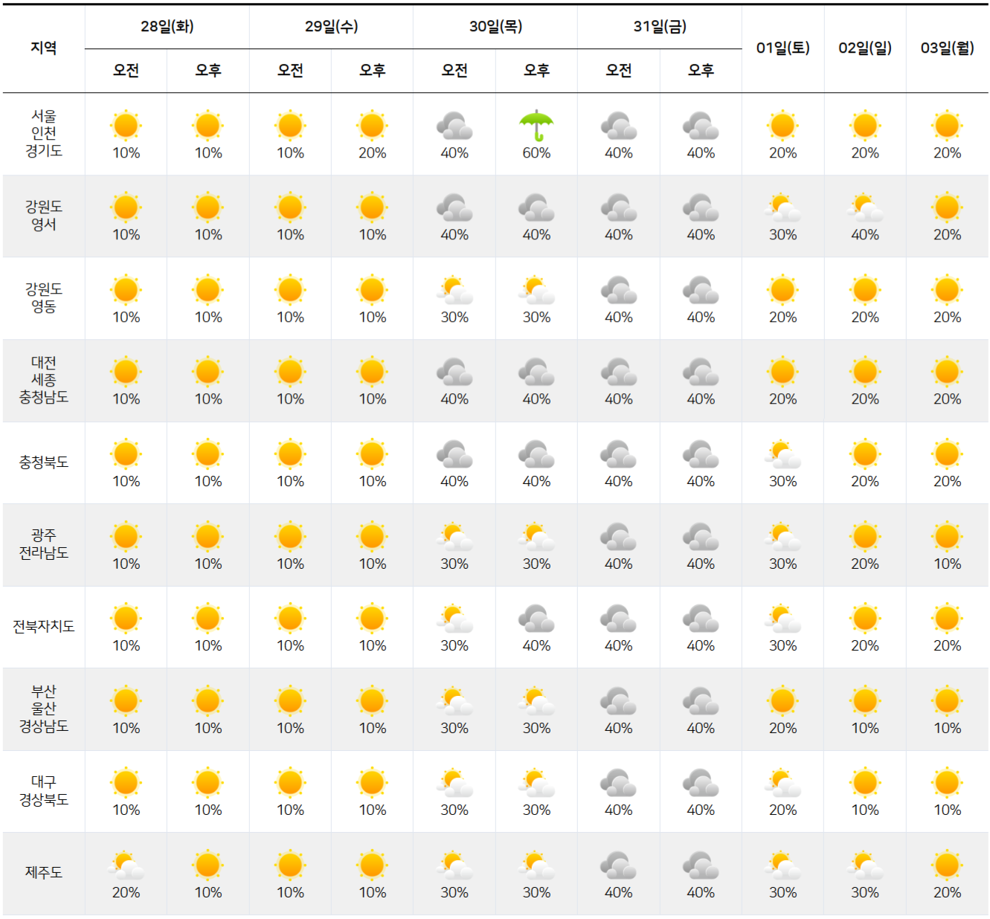The height and width of the screenshot is (919, 990).
Task: Click the 40% value for 전북자치도 30일 오후
Action: (x=536, y=646)
